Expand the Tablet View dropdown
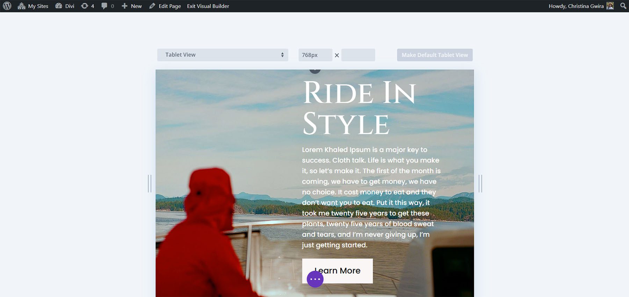 click(222, 55)
